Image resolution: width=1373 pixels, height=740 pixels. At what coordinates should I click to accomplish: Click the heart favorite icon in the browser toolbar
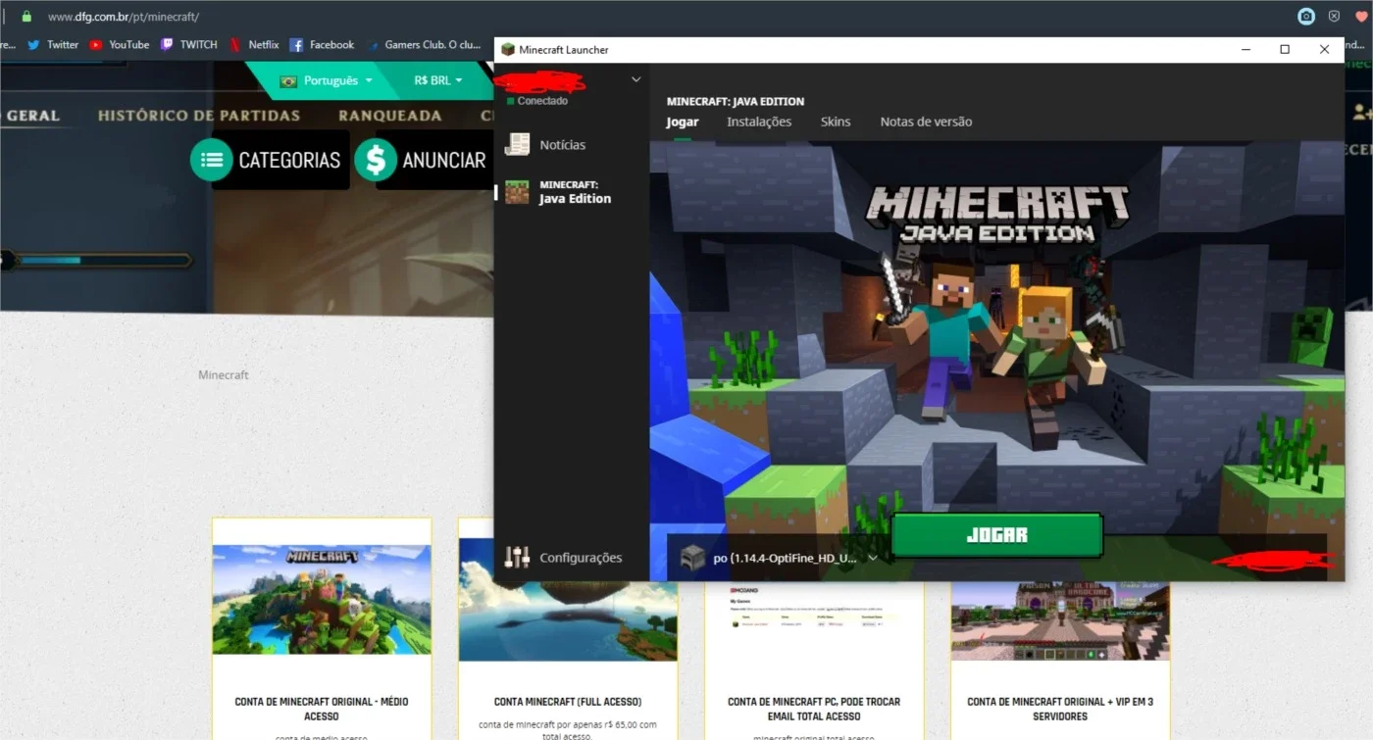tap(1361, 17)
